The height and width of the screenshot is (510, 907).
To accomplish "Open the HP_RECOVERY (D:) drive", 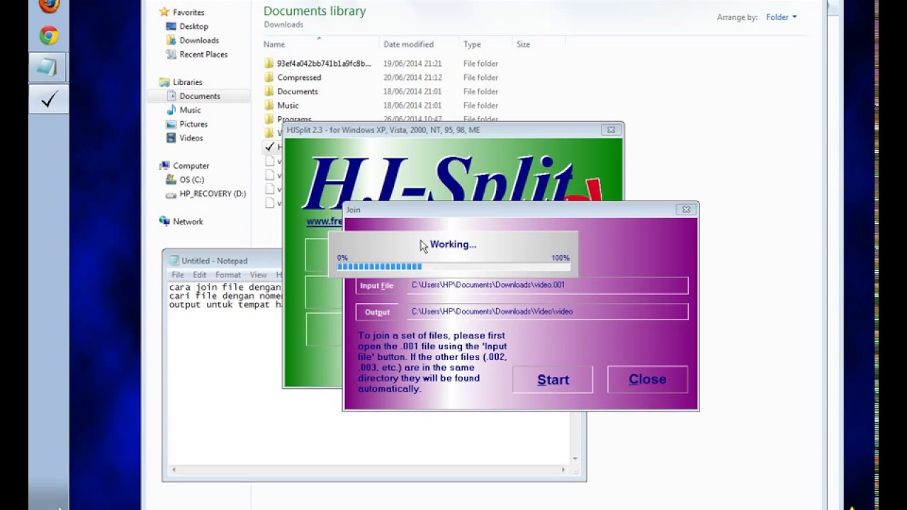I will (213, 194).
